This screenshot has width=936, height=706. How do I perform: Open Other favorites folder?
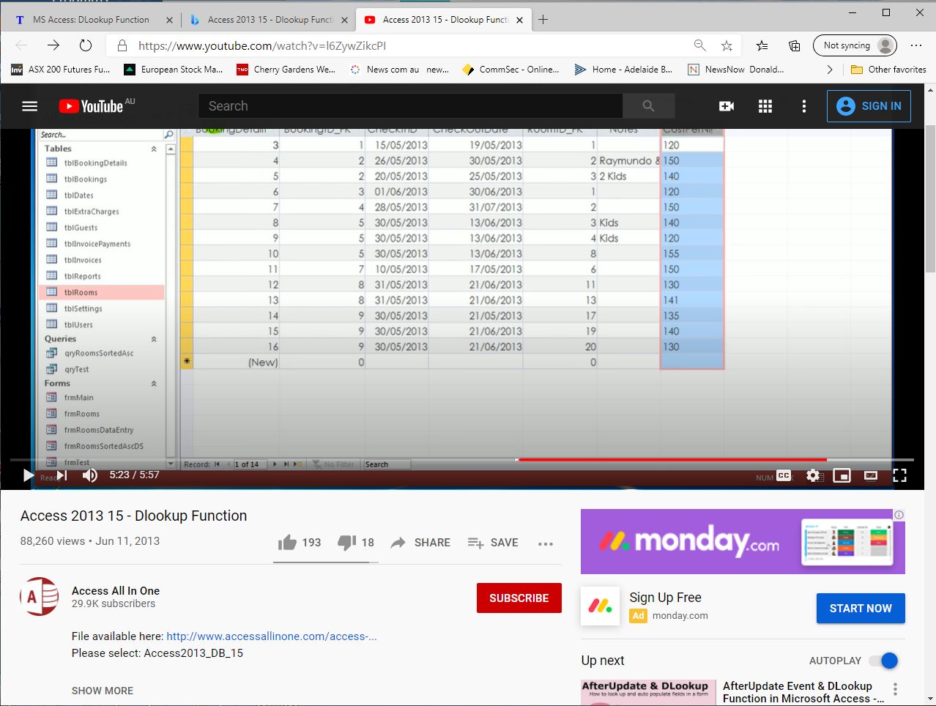(x=888, y=70)
